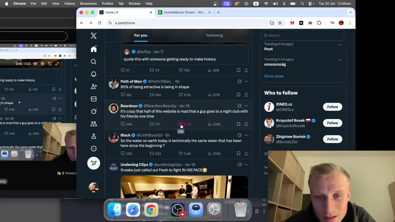395x222 pixels.
Task: Open the Pont trending topic
Action: point(268,49)
